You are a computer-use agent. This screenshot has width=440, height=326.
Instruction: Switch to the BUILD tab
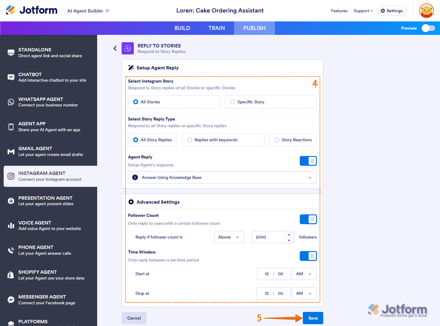(x=182, y=28)
